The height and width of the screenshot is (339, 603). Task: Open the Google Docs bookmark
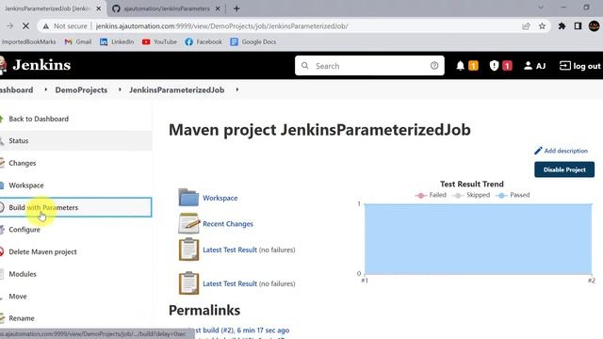coord(253,41)
